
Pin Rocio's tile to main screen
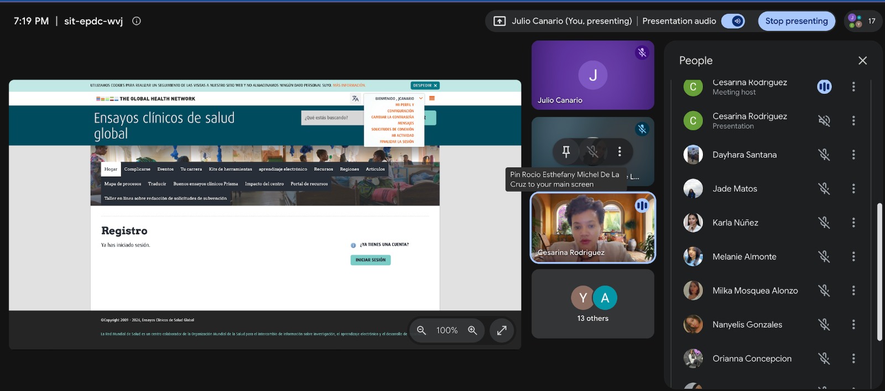[x=566, y=151]
